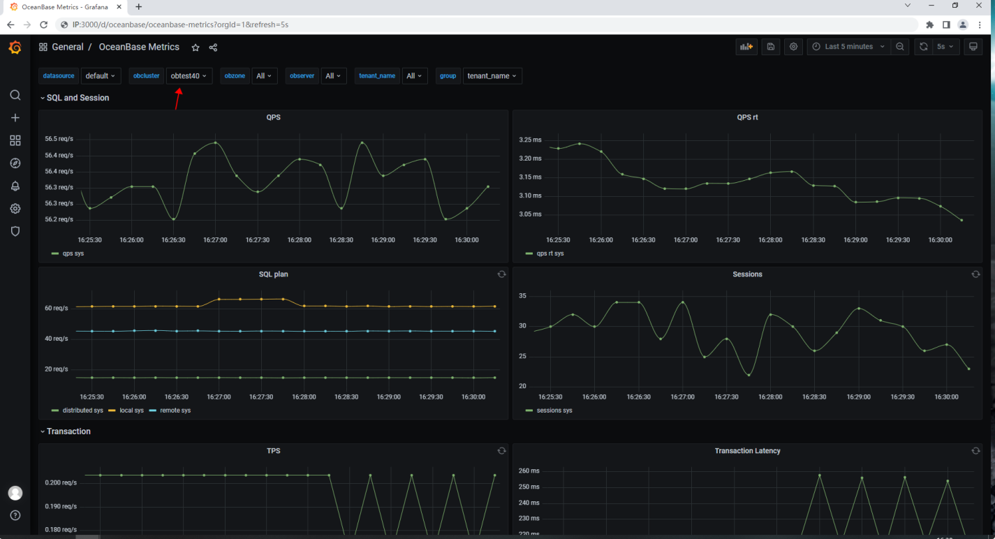The image size is (995, 539).
Task: Collapse the 'SQL and Session' row
Action: 75,98
